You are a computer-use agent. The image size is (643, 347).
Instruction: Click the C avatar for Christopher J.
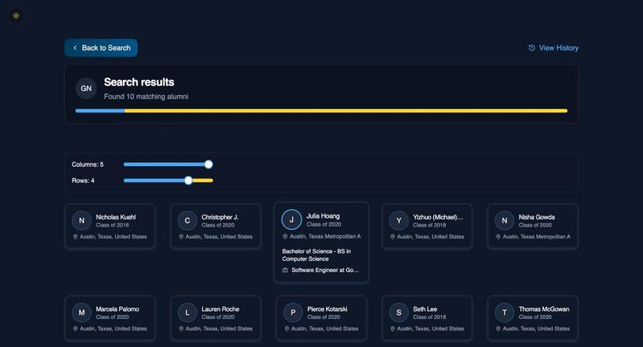pyautogui.click(x=187, y=221)
